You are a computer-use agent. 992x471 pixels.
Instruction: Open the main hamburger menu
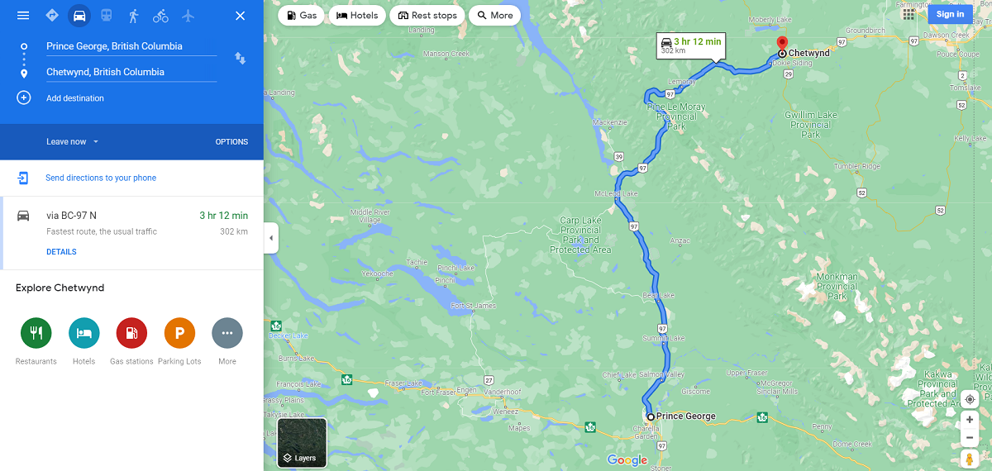(23, 16)
